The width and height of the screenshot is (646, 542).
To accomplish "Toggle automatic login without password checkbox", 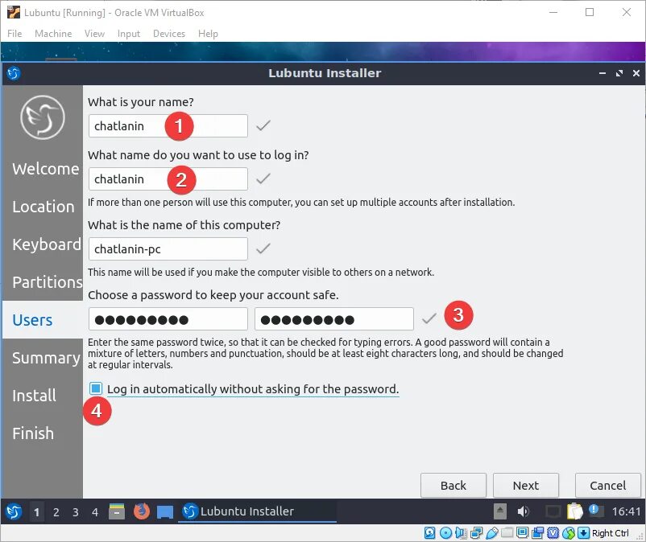I will (x=96, y=388).
